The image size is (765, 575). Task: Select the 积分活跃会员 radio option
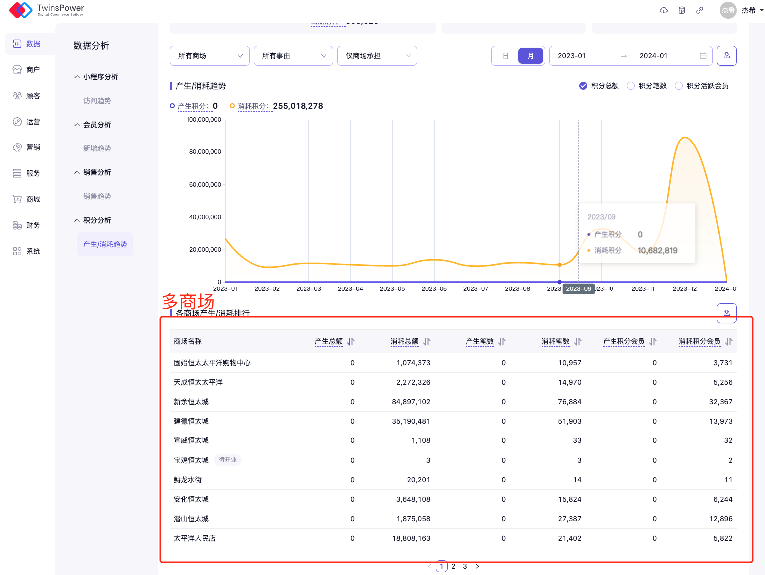pos(679,86)
